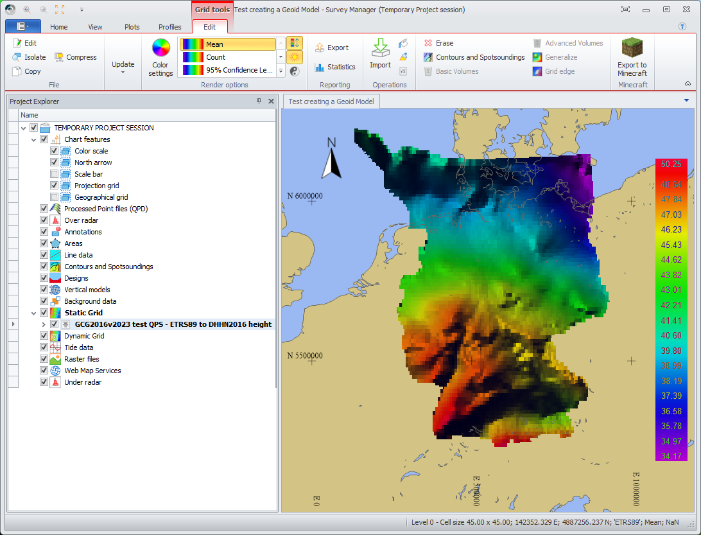Click Export to Minecraft block icon

632,49
